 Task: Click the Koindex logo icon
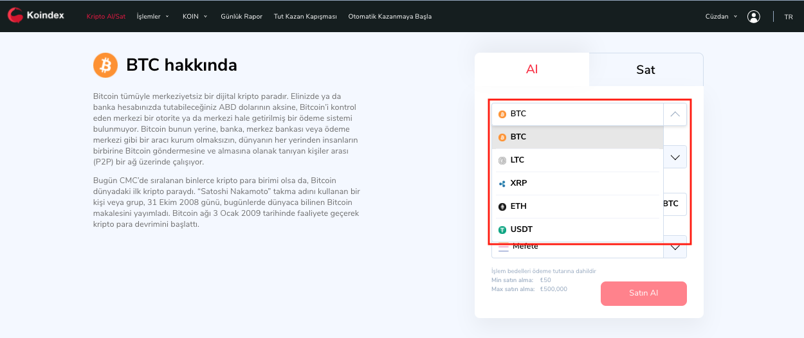point(15,15)
